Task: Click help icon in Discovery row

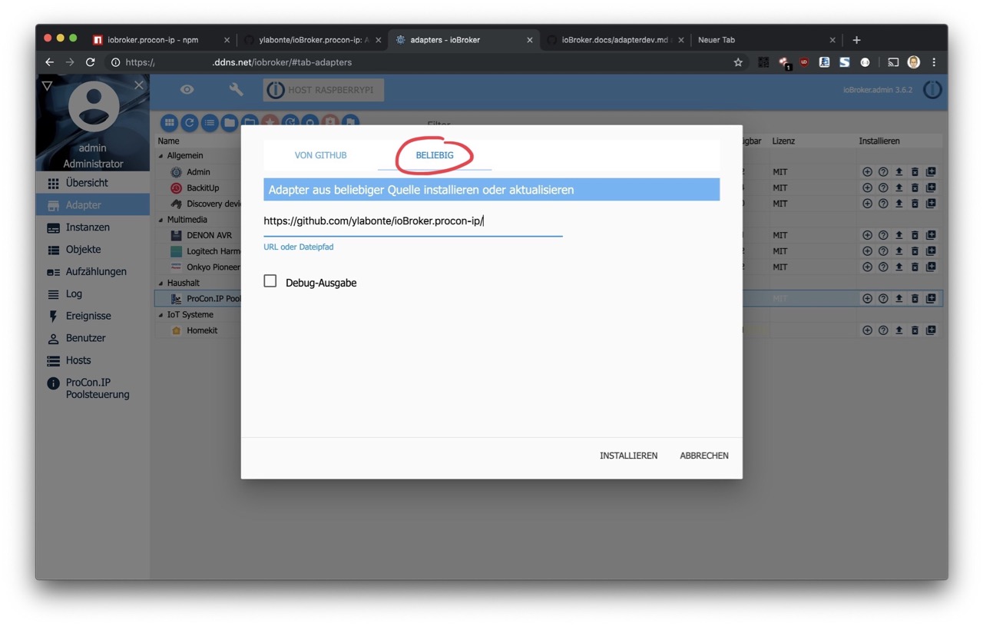Action: point(883,204)
